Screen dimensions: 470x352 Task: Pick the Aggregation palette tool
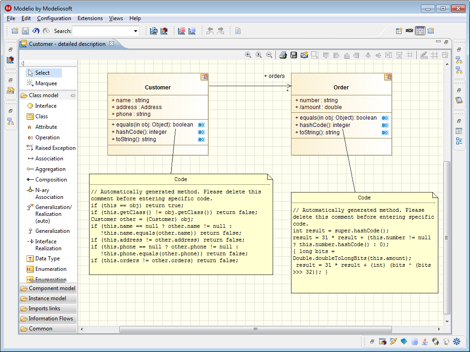(46, 169)
